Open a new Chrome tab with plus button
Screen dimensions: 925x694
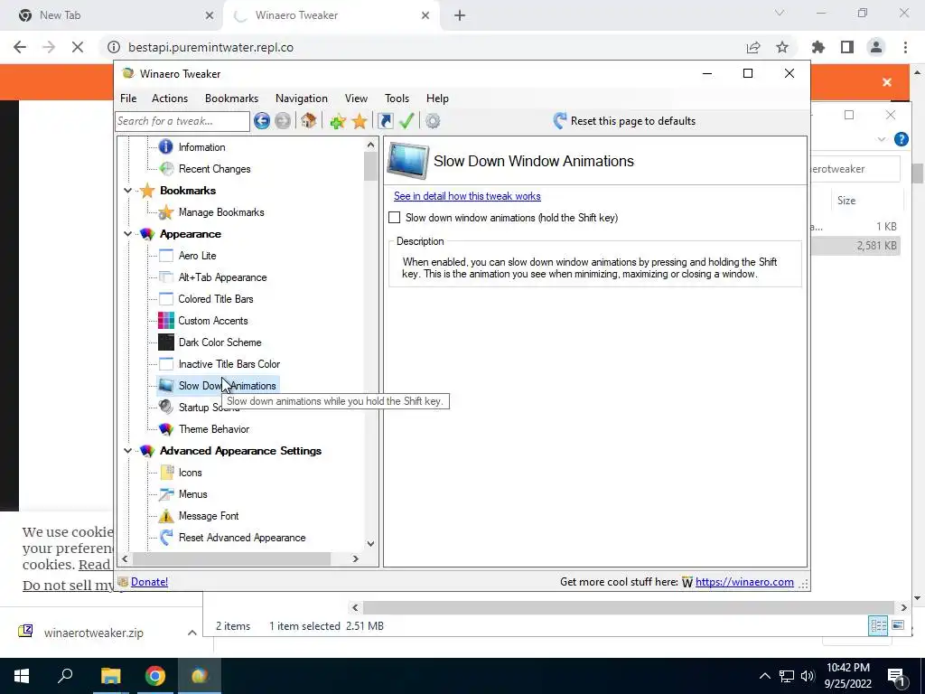460,15
